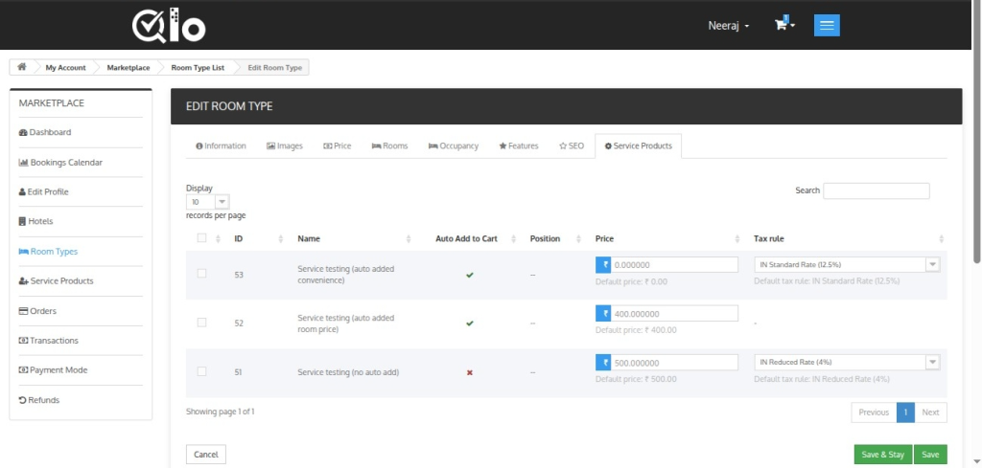The height and width of the screenshot is (468, 982).
Task: Sort by ID column arrows
Action: pos(281,239)
